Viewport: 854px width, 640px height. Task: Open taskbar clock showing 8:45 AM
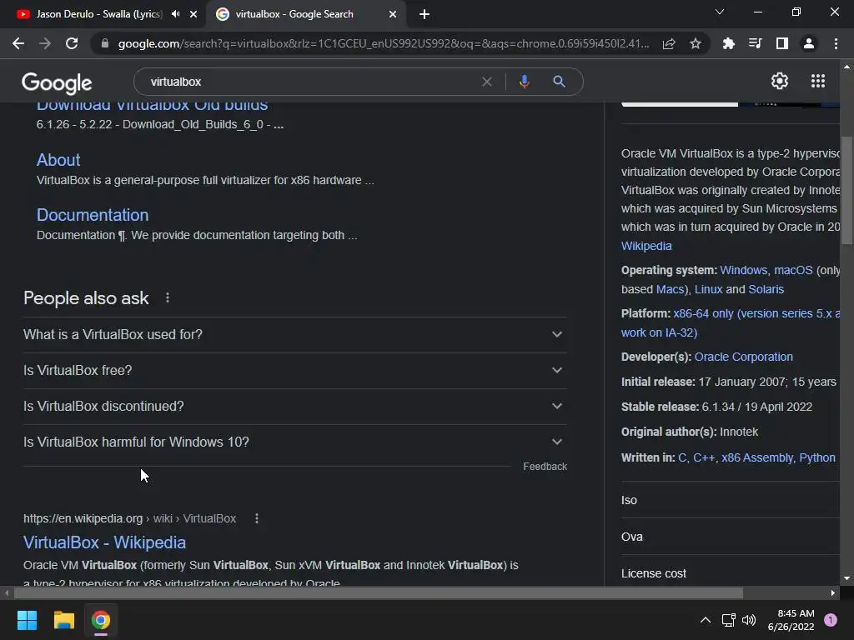(791, 620)
